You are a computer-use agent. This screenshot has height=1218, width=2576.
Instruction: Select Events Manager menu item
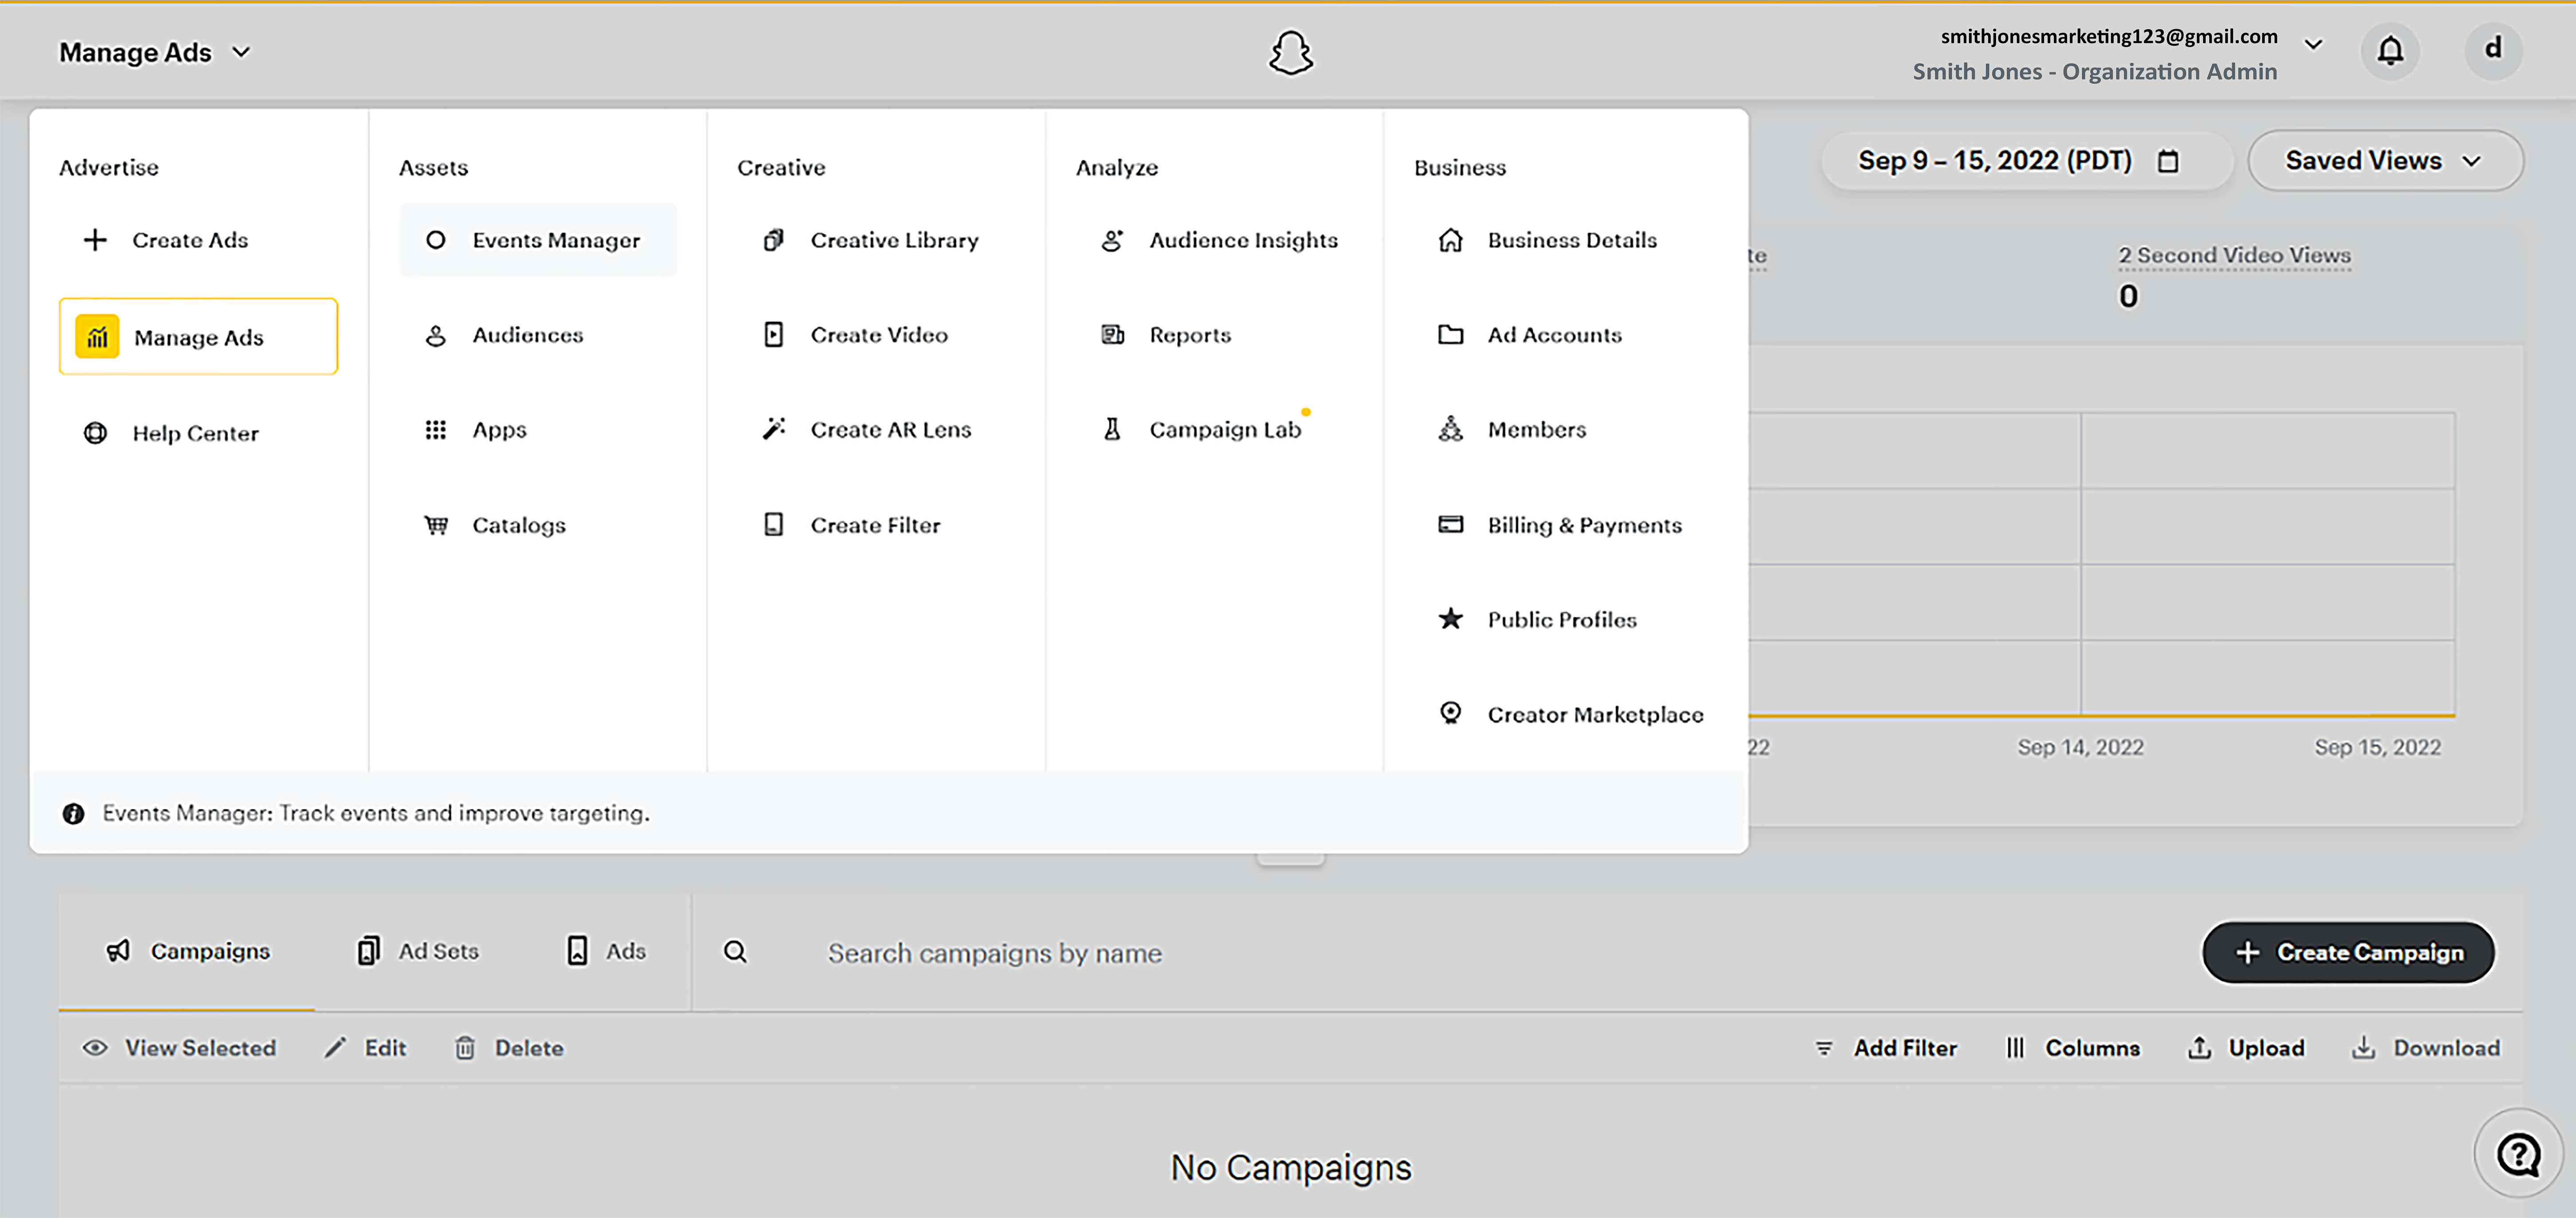[538, 240]
